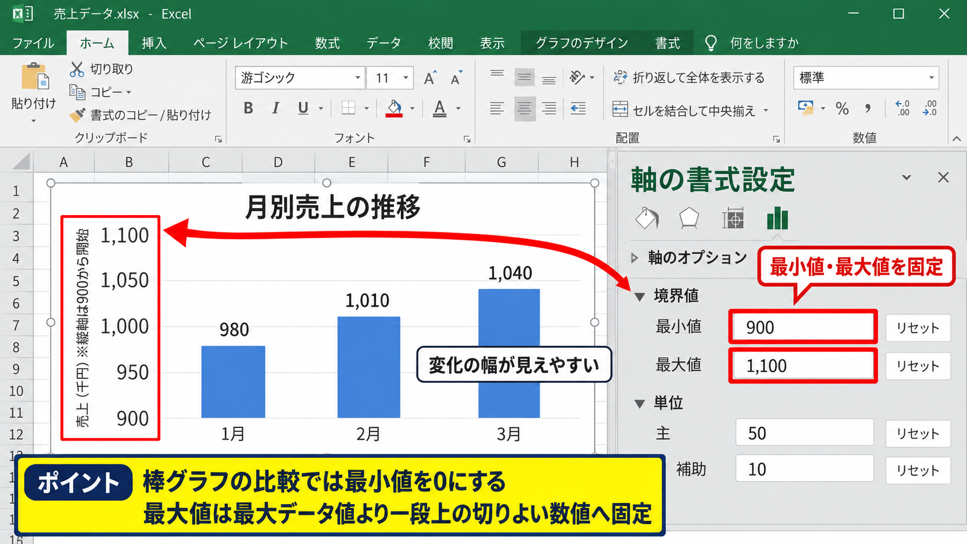The width and height of the screenshot is (967, 544).
Task: Click the Format Painter brush icon
Action: (77, 115)
